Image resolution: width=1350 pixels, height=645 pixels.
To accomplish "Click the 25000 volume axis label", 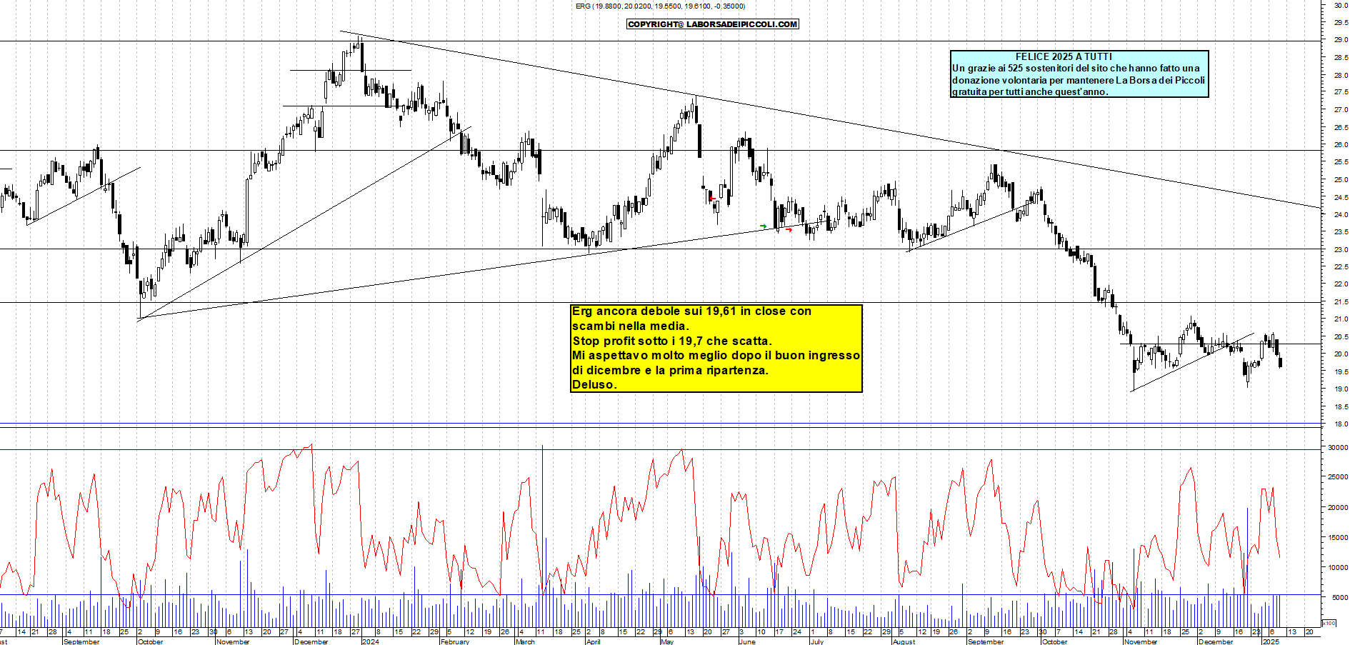I will [x=1338, y=477].
